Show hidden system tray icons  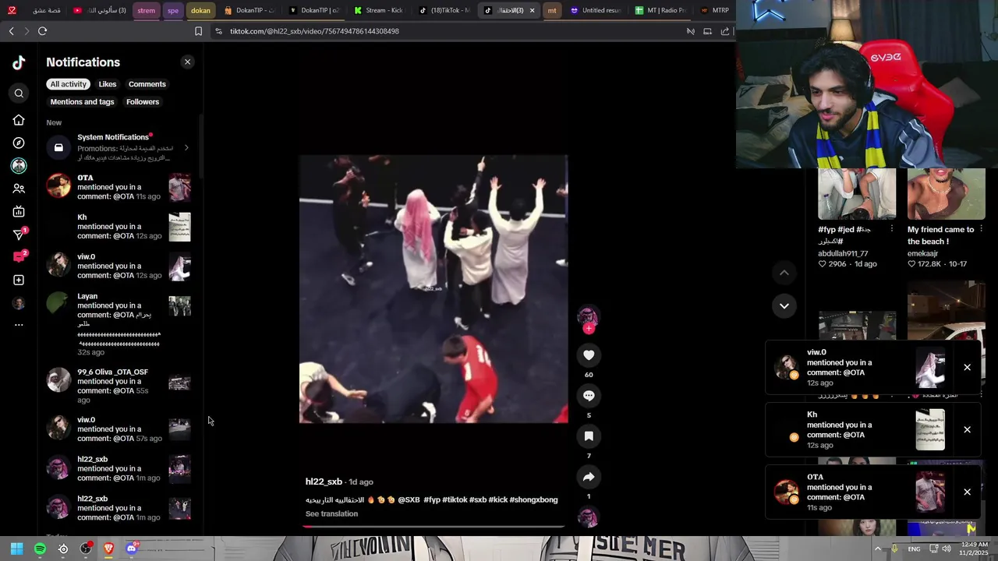(878, 549)
